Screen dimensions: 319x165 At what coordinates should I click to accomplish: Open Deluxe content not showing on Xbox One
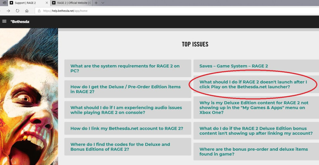pyautogui.click(x=256, y=108)
